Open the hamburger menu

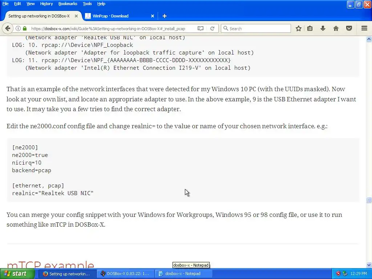pyautogui.click(x=364, y=28)
